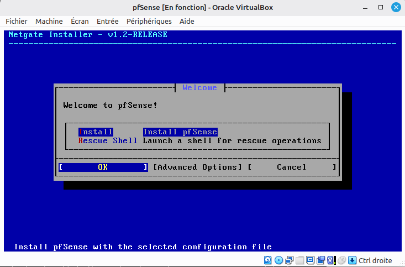Open the network adapters status icon

click(x=290, y=260)
